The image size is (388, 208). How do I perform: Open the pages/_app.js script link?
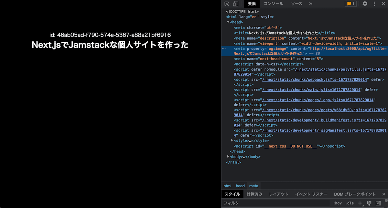[318, 100]
